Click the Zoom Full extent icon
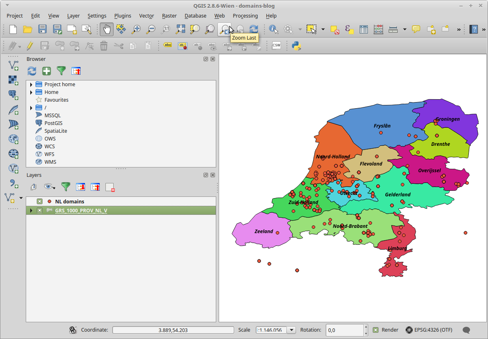 point(180,29)
